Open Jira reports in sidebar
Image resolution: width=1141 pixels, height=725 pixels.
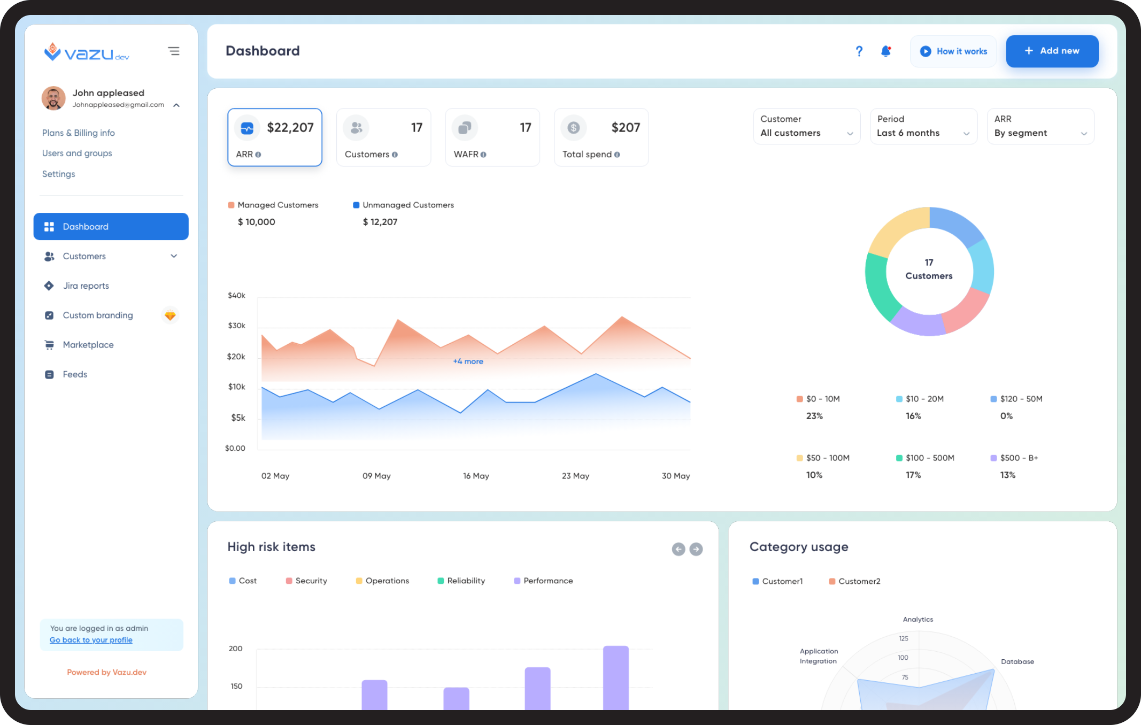[86, 286]
